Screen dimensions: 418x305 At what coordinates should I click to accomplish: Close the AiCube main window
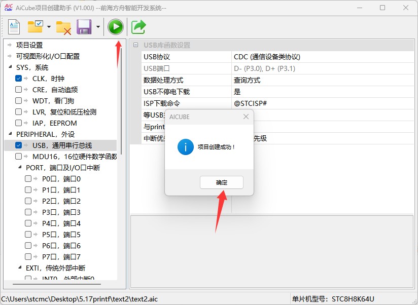click(406, 8)
